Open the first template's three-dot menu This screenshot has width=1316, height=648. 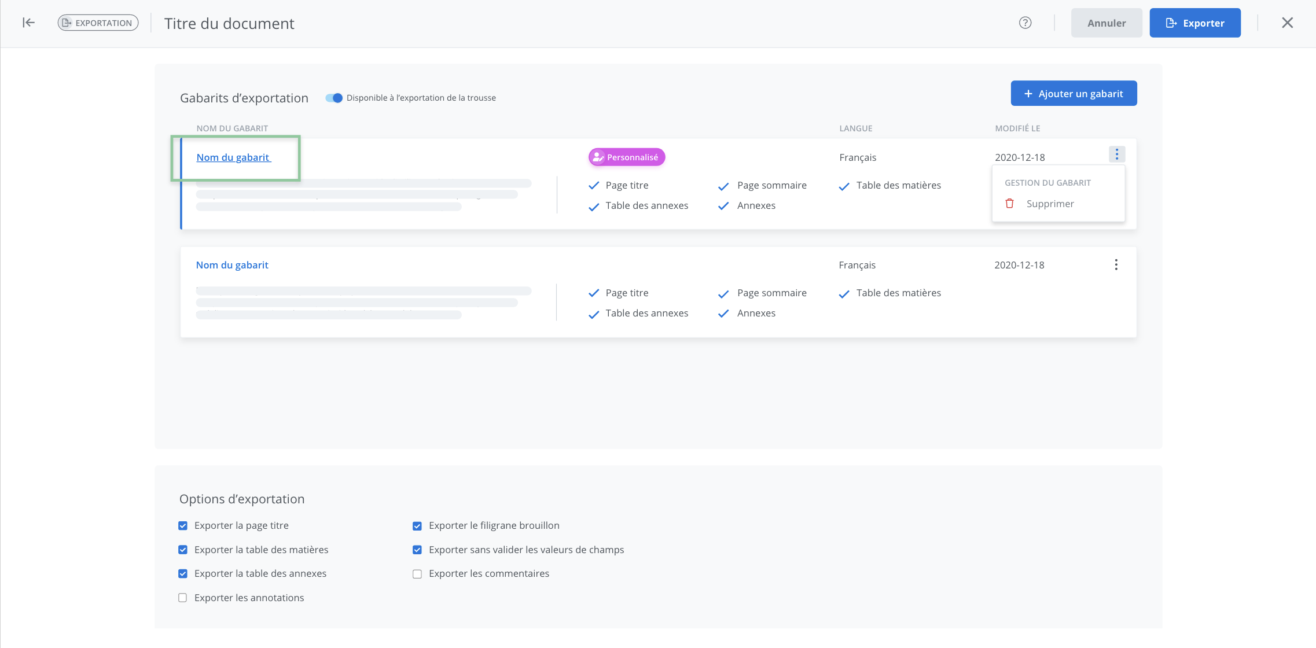click(1116, 154)
